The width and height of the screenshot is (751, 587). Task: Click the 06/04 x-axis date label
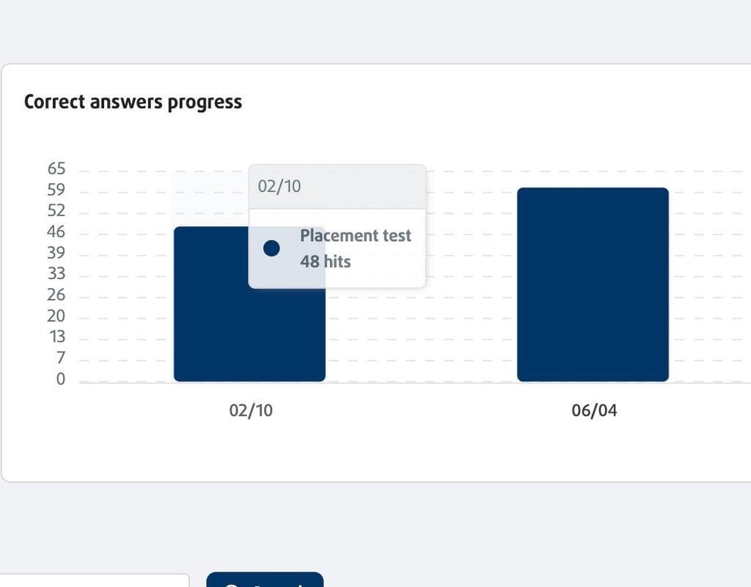(594, 410)
